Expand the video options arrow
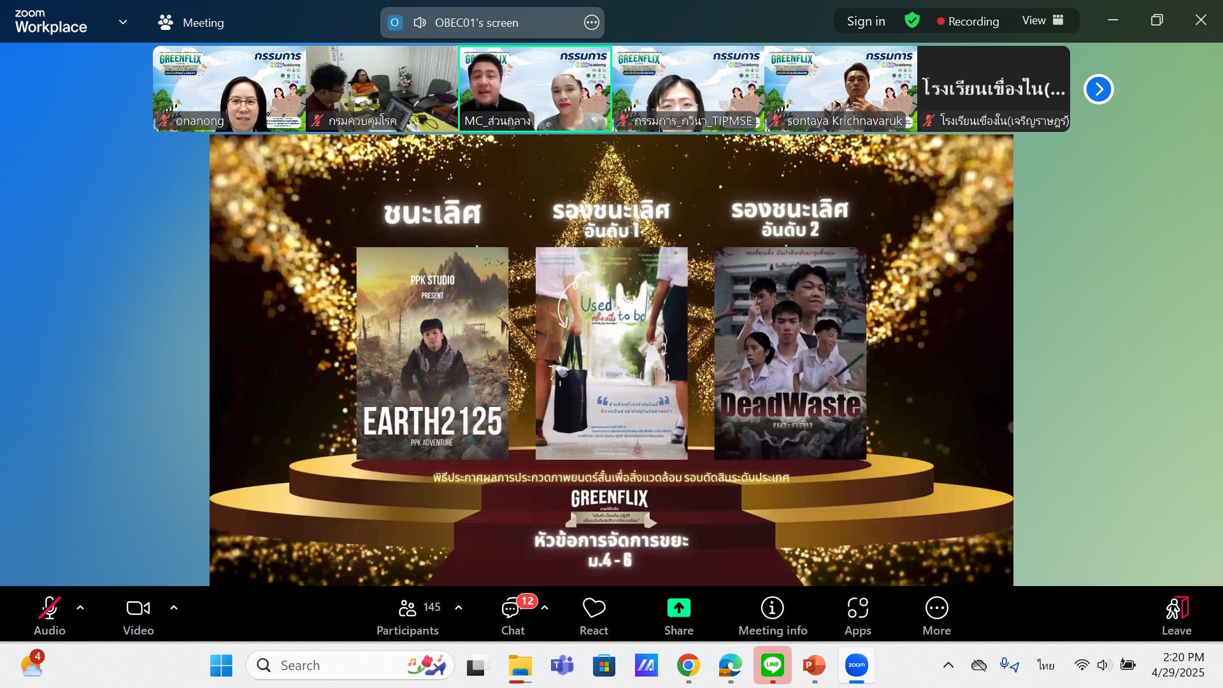 174,608
